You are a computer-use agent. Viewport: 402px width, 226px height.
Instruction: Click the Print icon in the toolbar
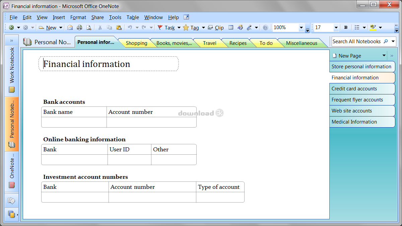[79, 28]
